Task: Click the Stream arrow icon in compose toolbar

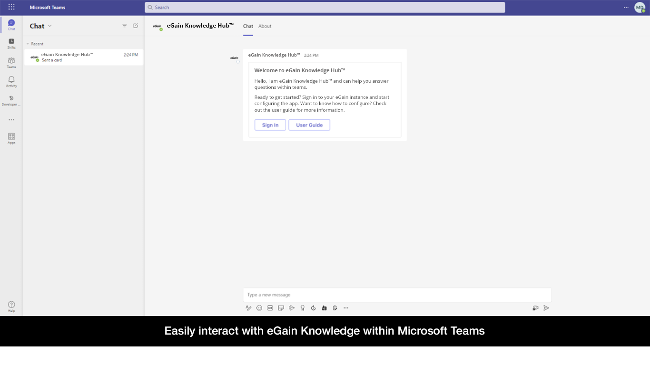Action: [292, 308]
